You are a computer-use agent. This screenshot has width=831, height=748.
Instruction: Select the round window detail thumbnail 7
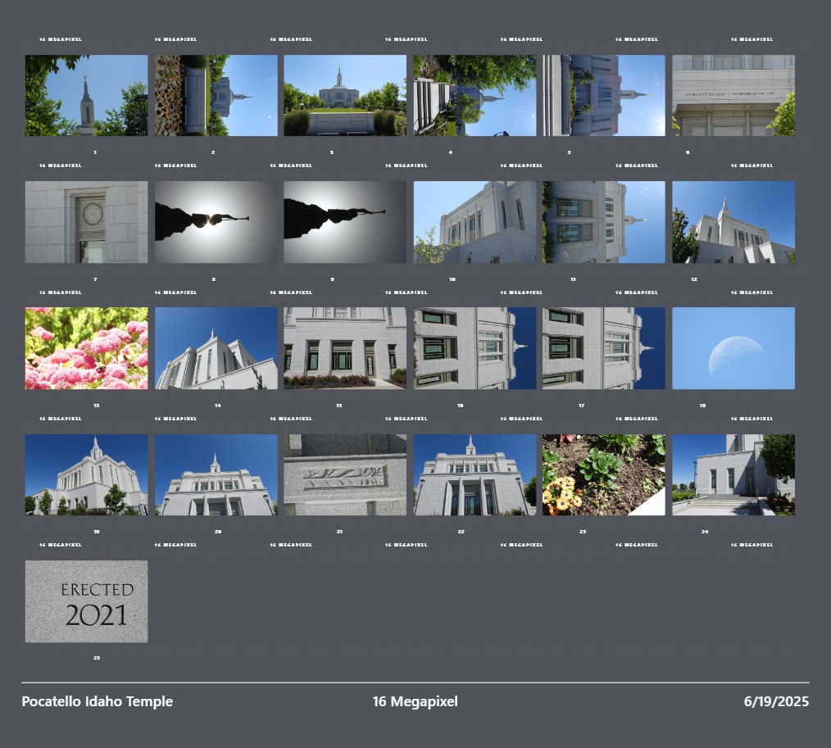[86, 222]
